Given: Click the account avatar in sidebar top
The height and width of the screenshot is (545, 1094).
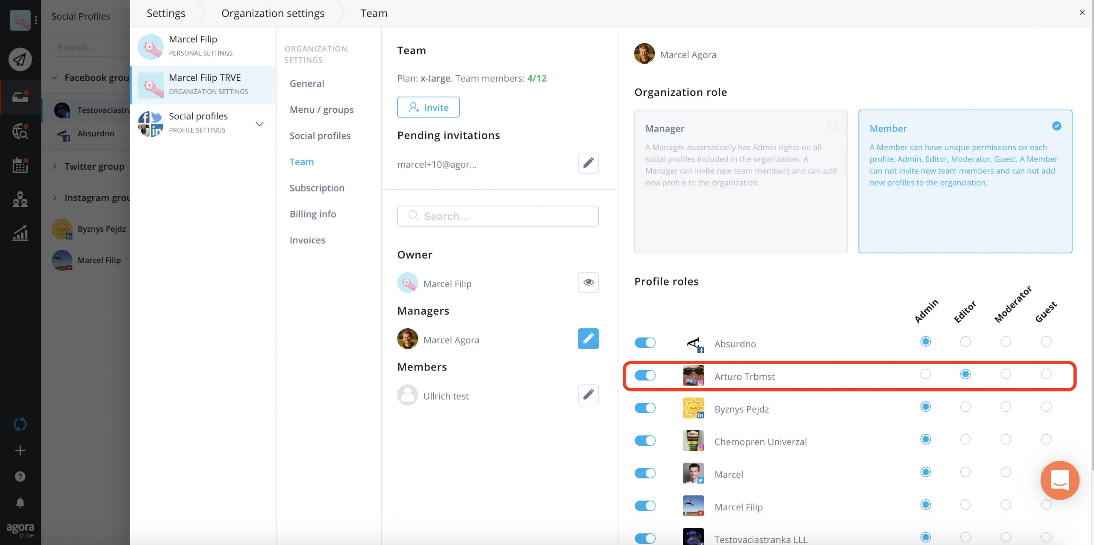Looking at the screenshot, I should pyautogui.click(x=20, y=20).
